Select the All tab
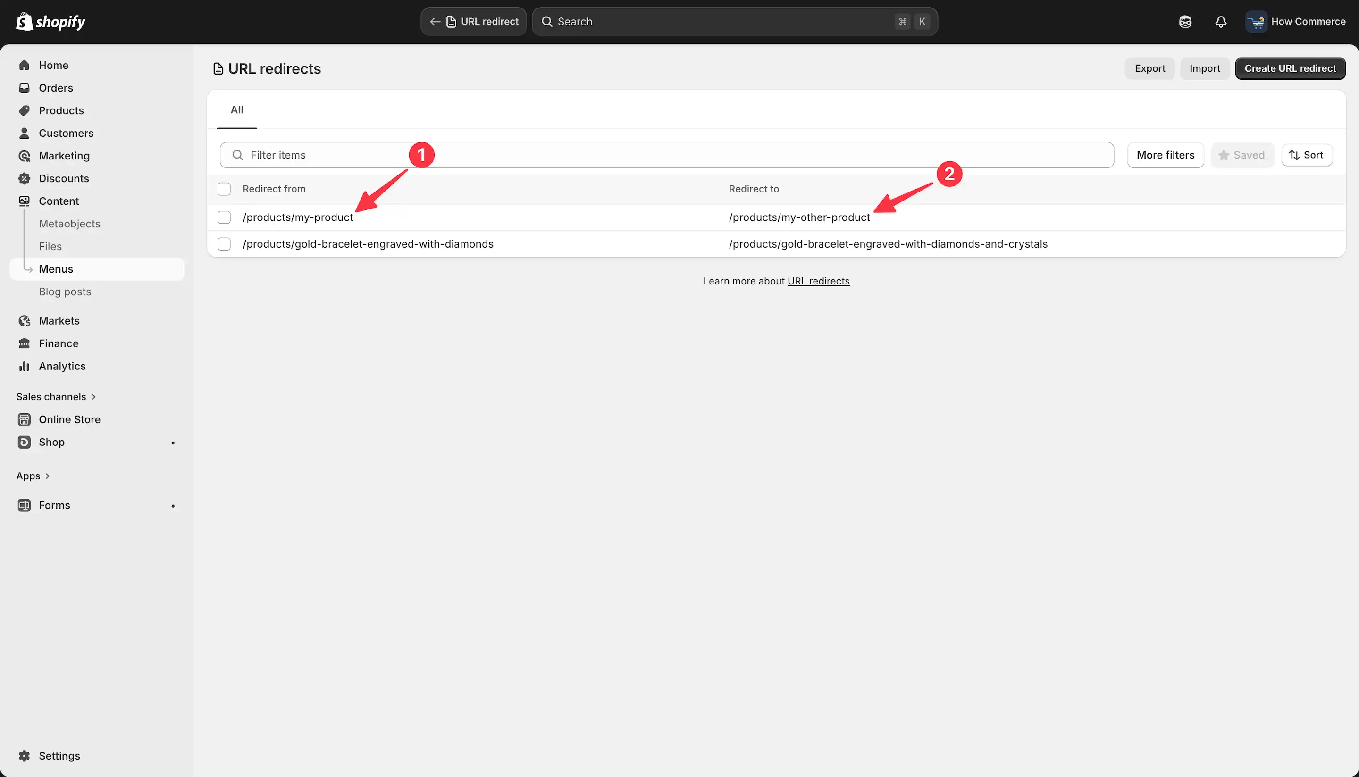Screen dimensions: 1359x777 tap(237, 110)
